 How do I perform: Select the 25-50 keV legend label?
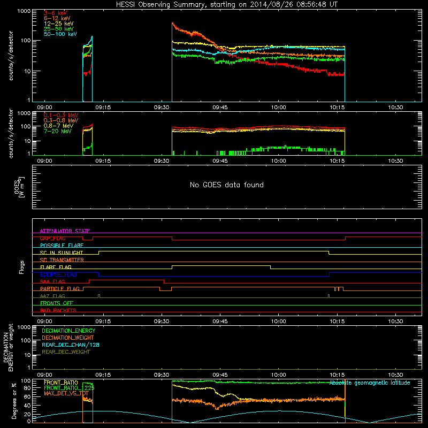(x=59, y=29)
